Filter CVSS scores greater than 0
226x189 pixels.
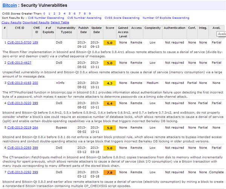[x=45, y=14]
